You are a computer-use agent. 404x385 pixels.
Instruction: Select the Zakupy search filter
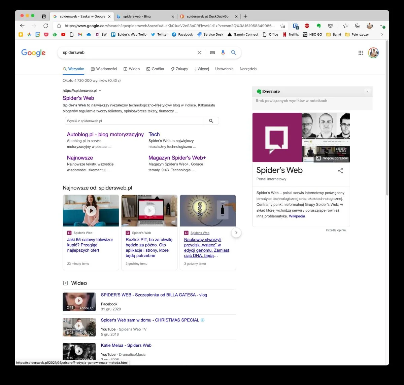click(x=179, y=69)
